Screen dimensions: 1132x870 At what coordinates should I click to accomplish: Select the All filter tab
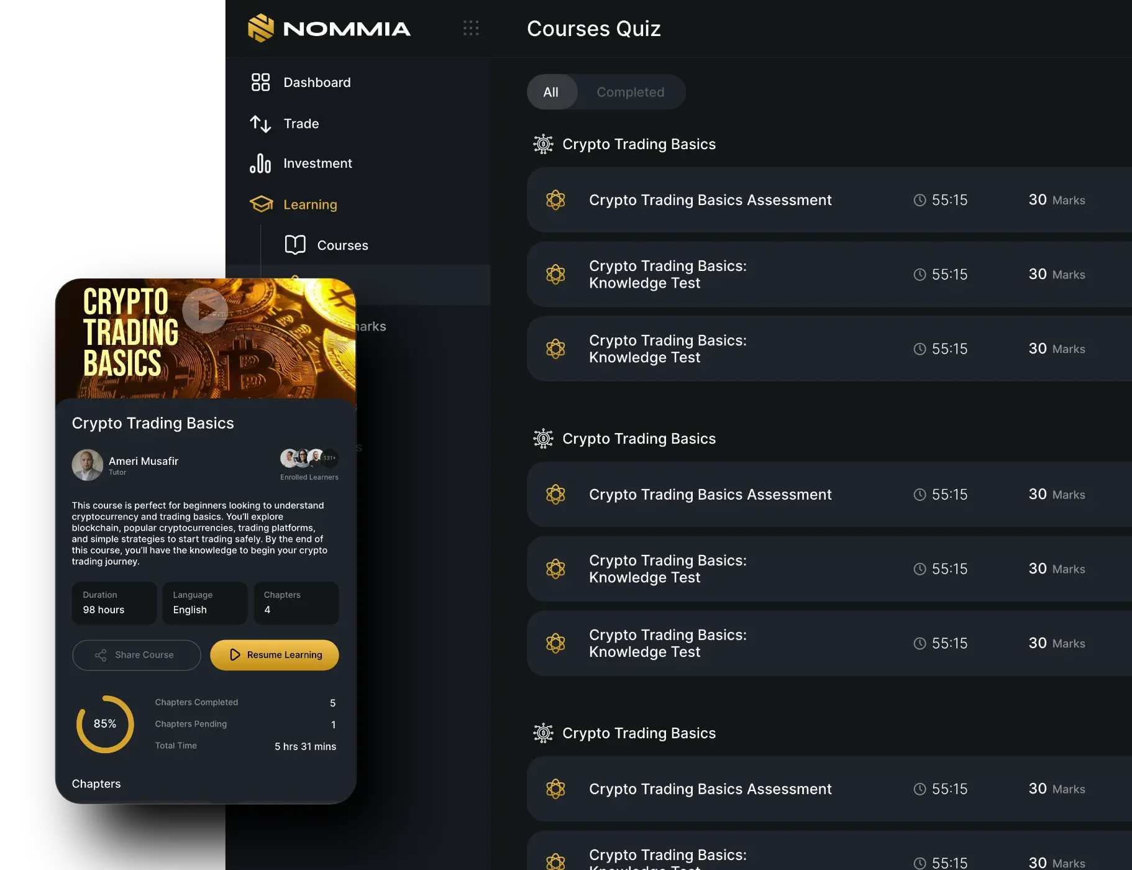tap(550, 92)
